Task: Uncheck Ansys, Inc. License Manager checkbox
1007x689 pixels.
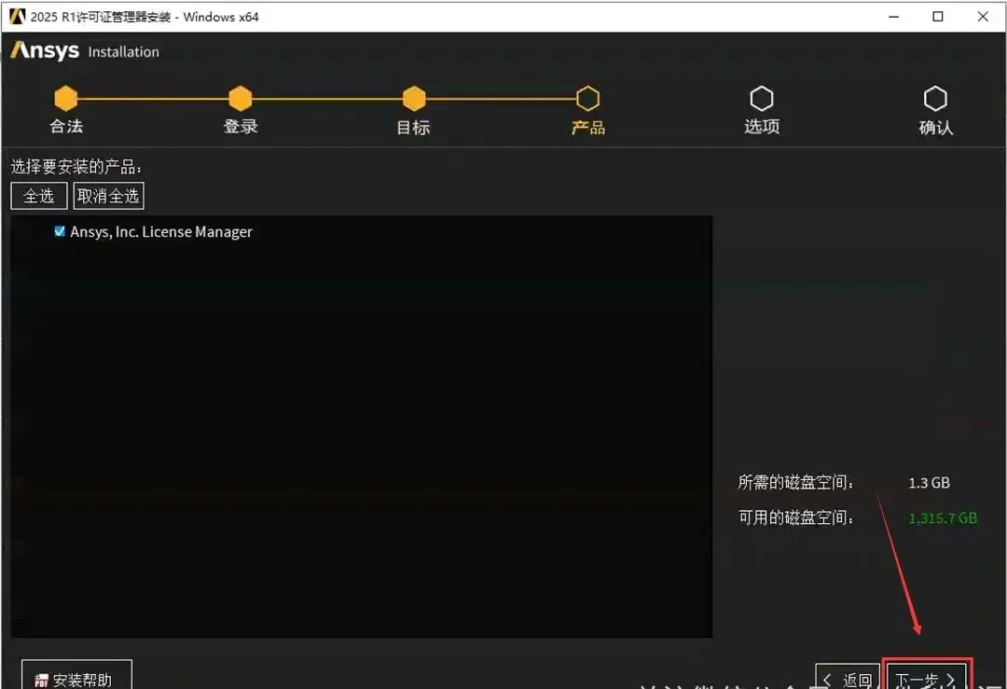Action: [60, 231]
